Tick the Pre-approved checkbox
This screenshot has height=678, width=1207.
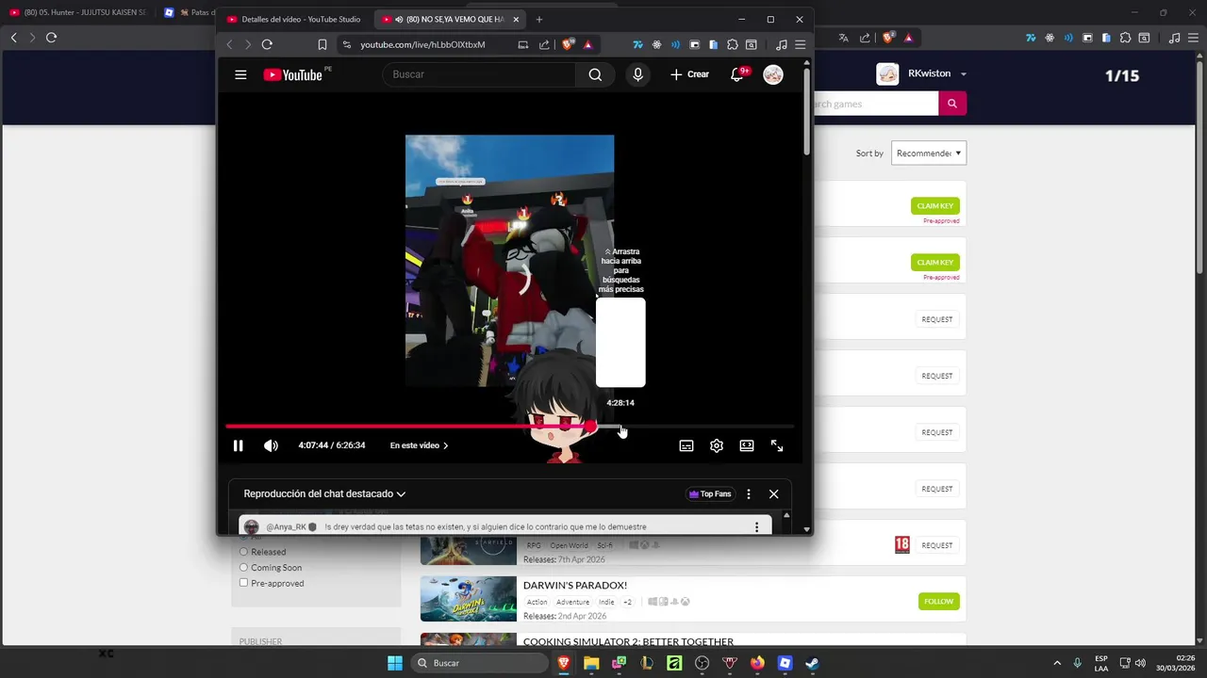coord(244,583)
